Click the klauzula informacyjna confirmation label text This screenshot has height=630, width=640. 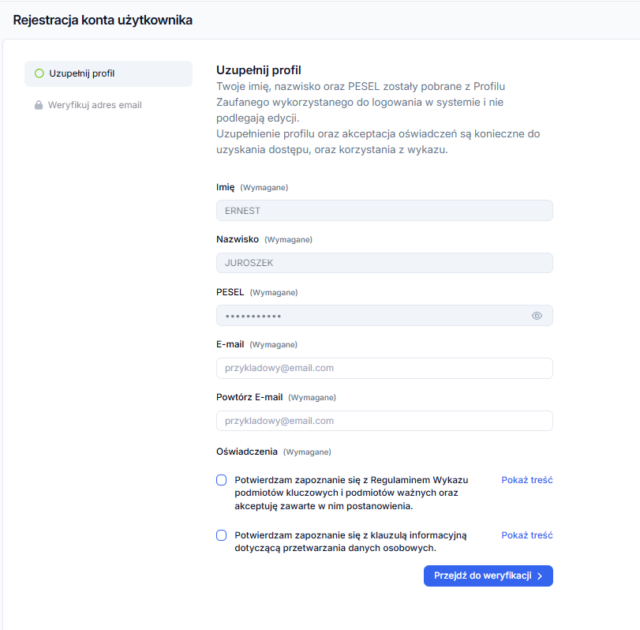(350, 541)
